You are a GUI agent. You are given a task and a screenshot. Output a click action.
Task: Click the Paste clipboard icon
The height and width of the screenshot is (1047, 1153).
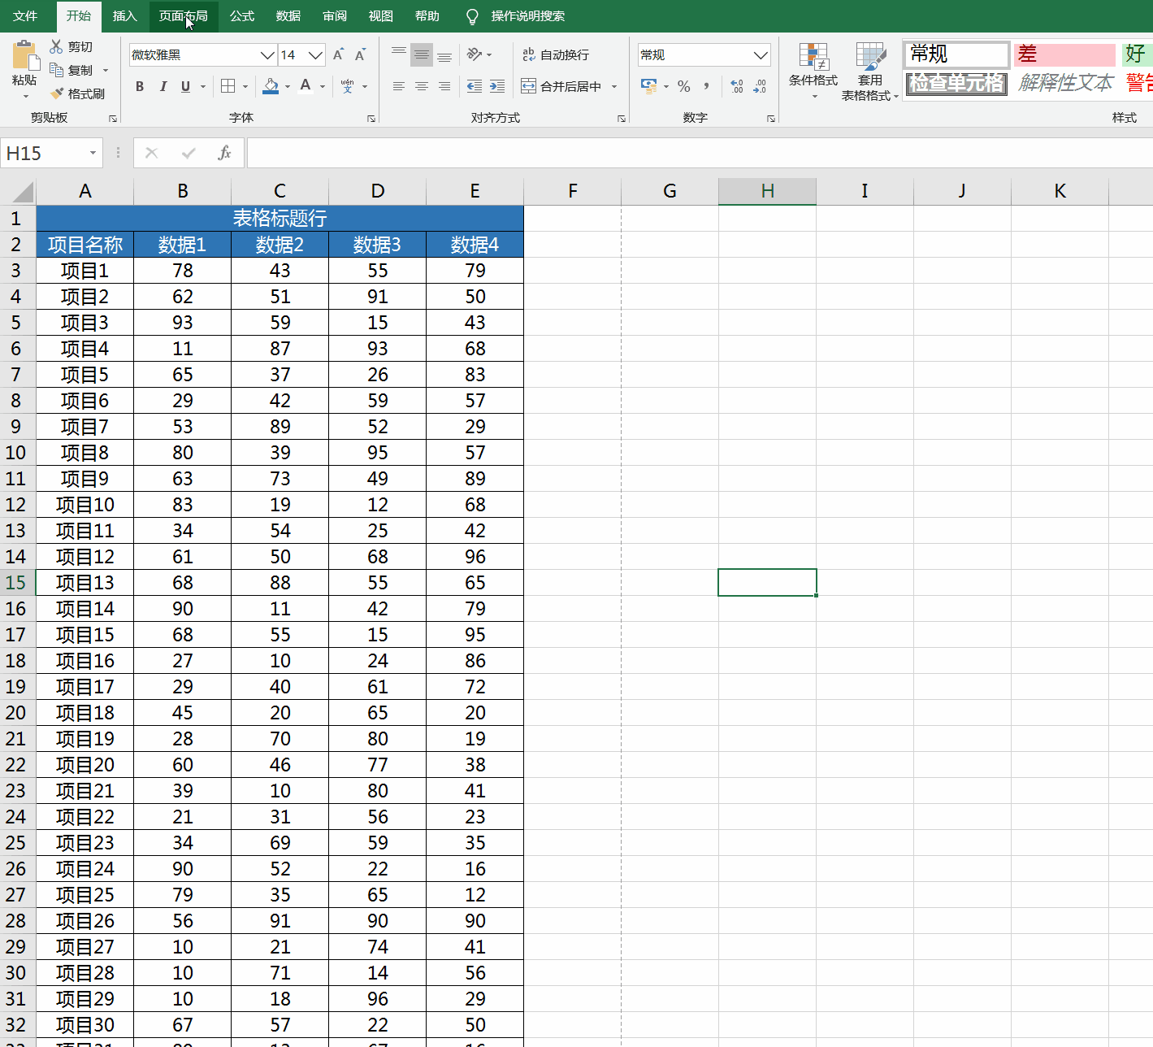click(25, 55)
